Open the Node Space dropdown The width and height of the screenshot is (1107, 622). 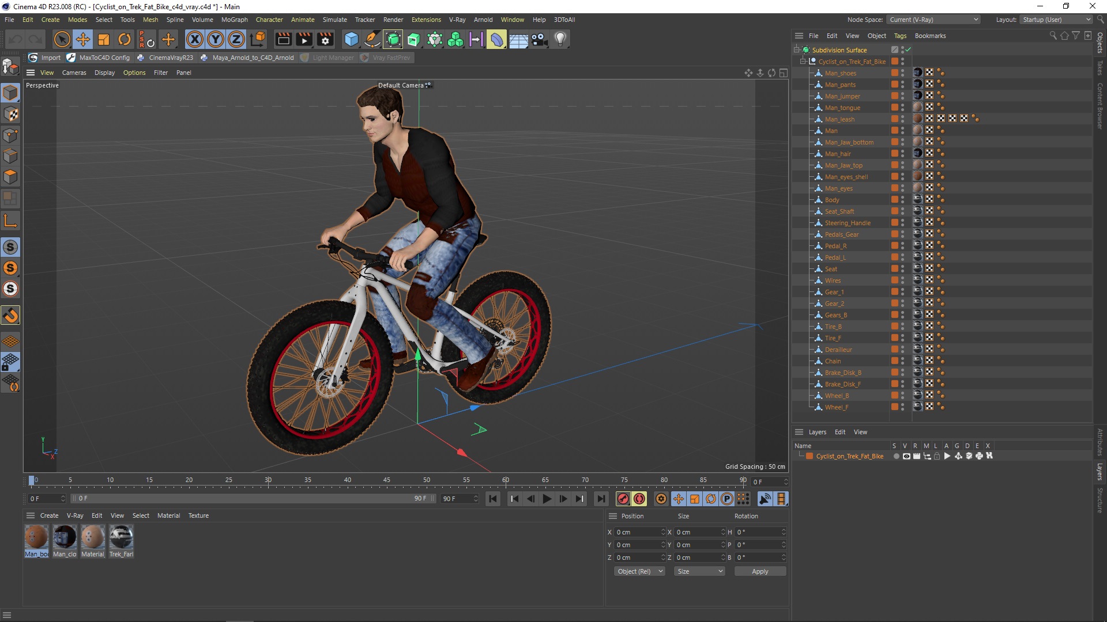point(933,20)
